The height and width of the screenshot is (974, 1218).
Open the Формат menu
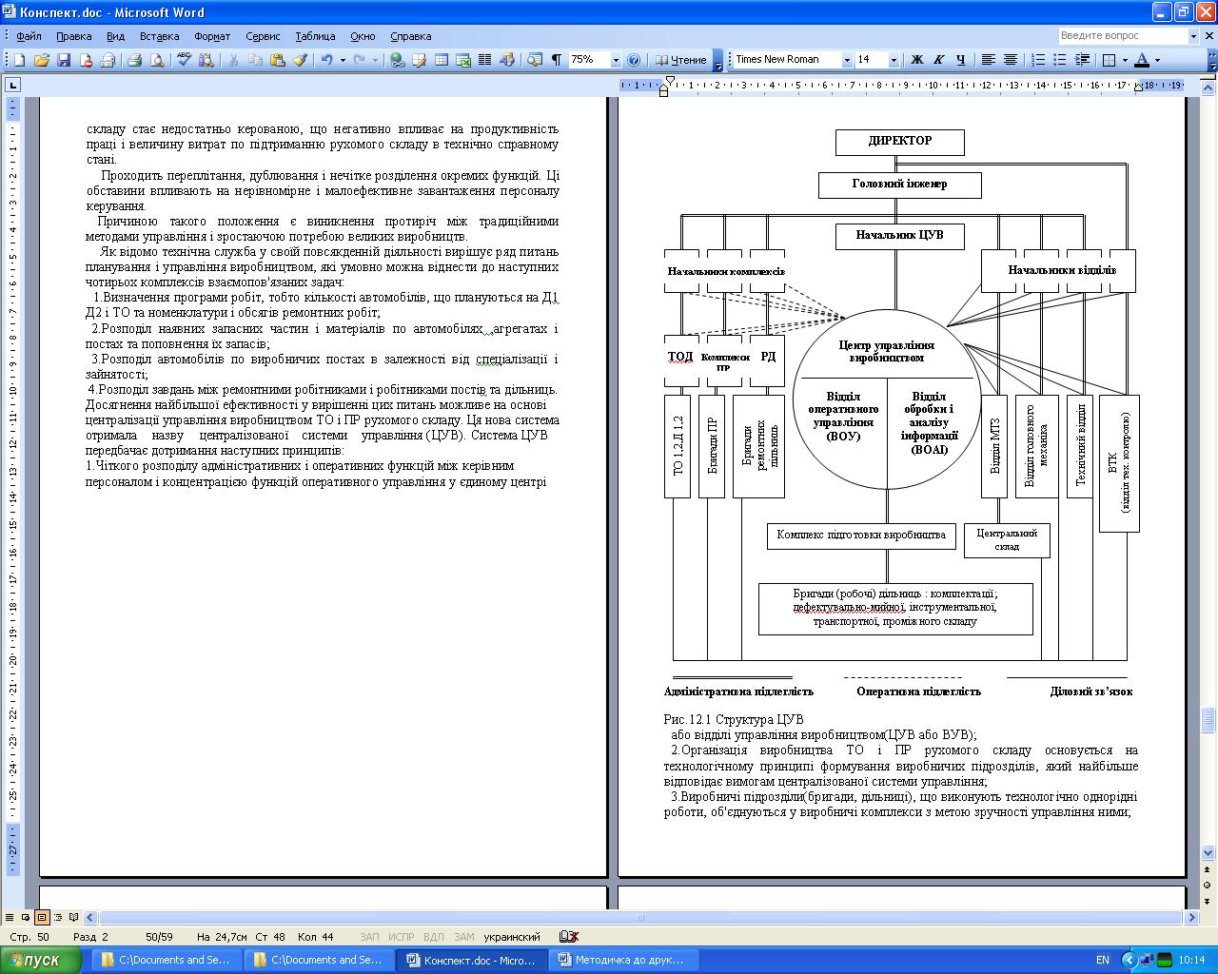(212, 36)
